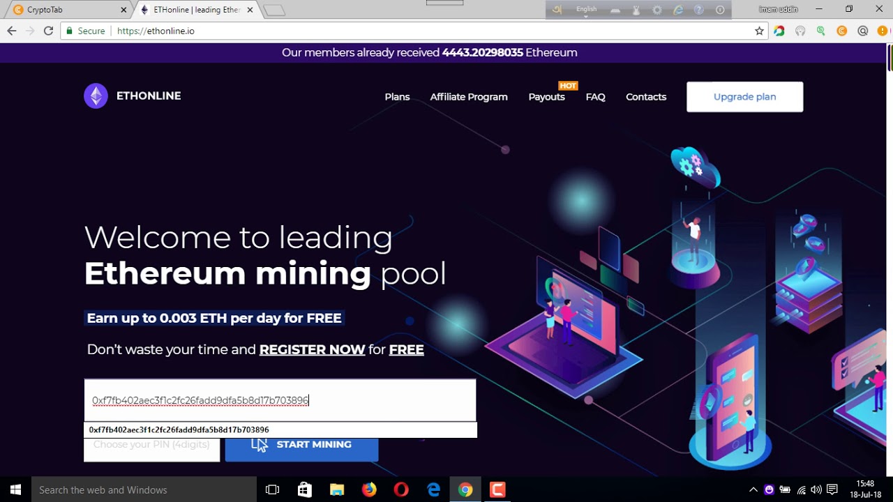Reload the page with the refresh icon
Image resolution: width=893 pixels, height=502 pixels.
tap(48, 31)
